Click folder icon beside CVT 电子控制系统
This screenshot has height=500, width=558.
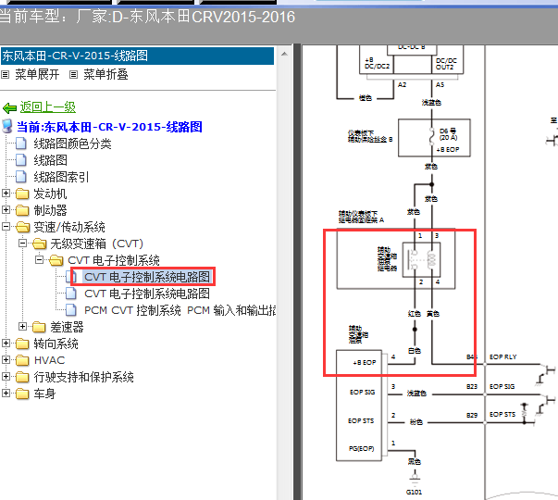[x=56, y=260]
